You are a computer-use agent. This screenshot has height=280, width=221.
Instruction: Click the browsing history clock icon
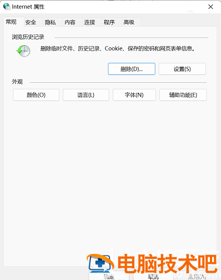[23, 51]
